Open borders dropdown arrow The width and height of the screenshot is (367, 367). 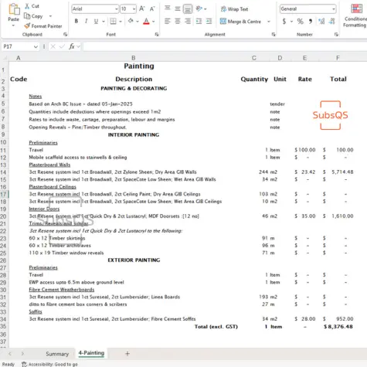[x=121, y=22]
